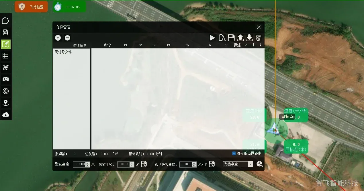
Task: Click the 目标点(米) green panel
Action: [x=296, y=147]
